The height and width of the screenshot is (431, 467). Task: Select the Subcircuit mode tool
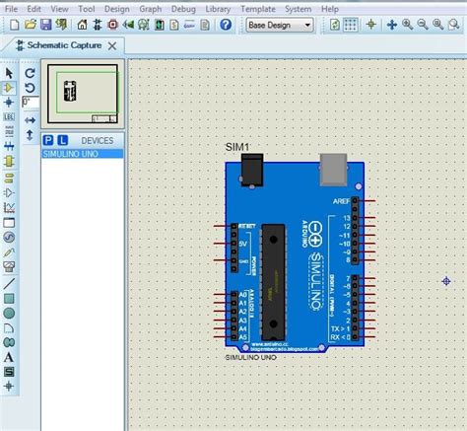pos(9,161)
